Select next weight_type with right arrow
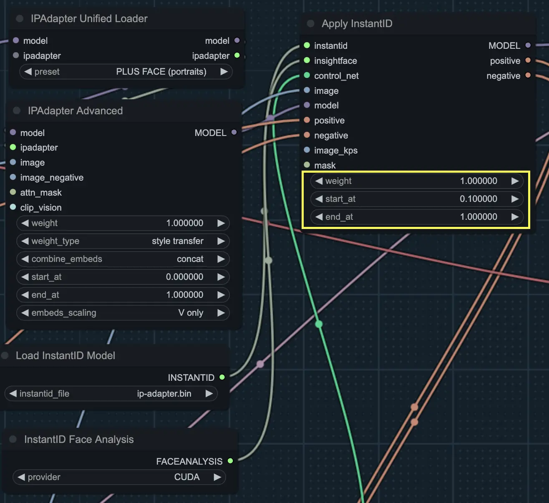 click(x=221, y=241)
